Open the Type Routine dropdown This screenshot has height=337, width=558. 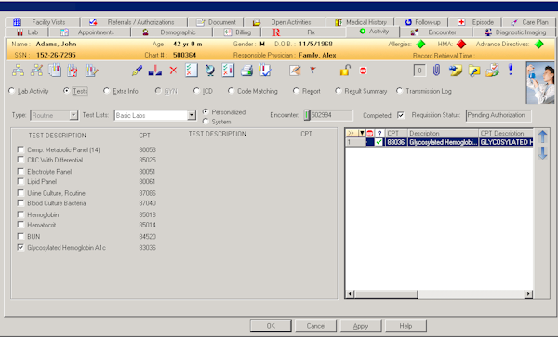click(73, 115)
